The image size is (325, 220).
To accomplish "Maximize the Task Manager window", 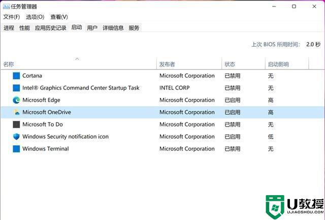I will click(294, 7).
